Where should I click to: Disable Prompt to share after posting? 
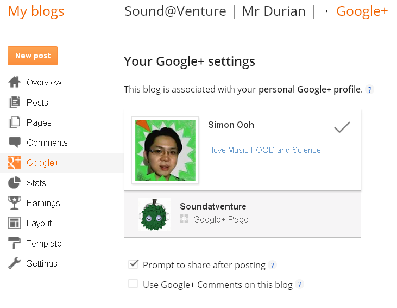coord(133,264)
